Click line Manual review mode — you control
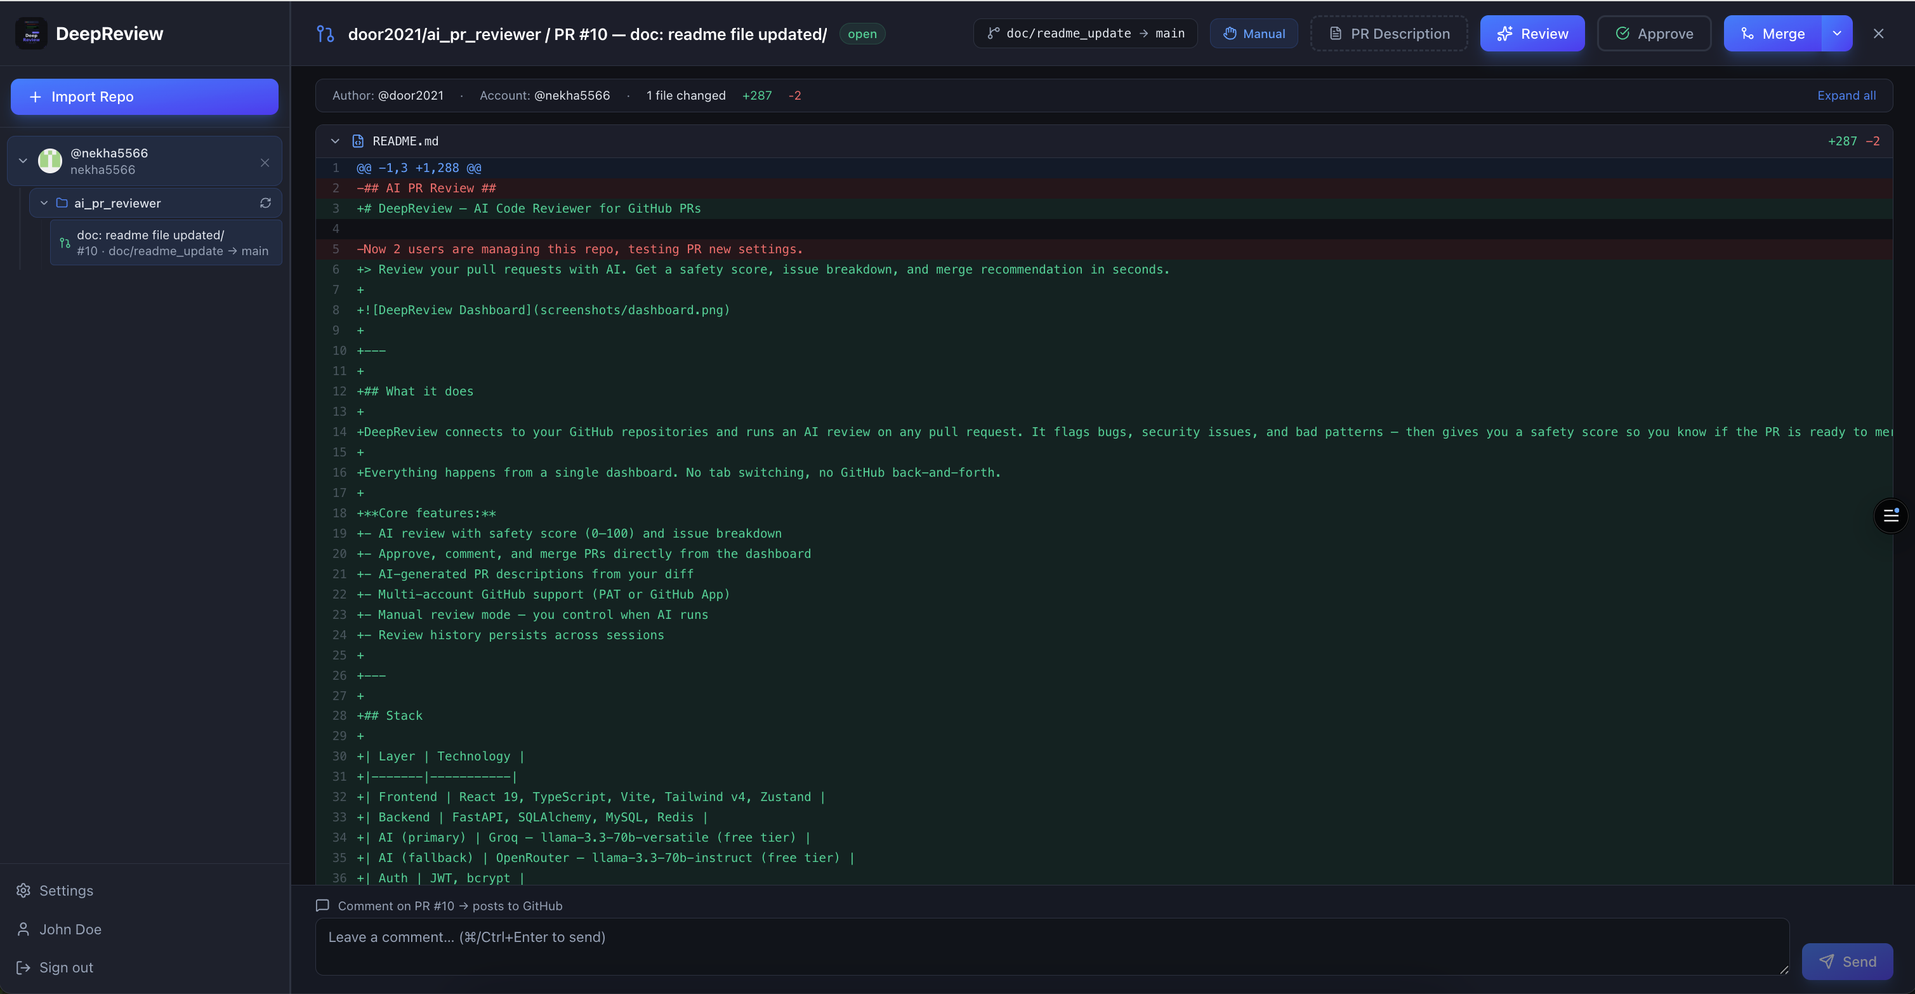Image resolution: width=1915 pixels, height=994 pixels. pyautogui.click(x=1104, y=615)
